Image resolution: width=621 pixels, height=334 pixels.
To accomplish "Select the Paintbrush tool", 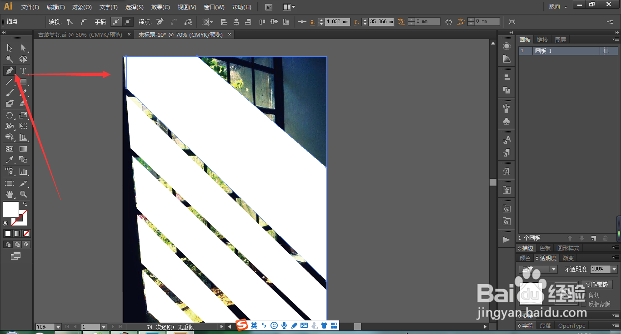I will 10,93.
